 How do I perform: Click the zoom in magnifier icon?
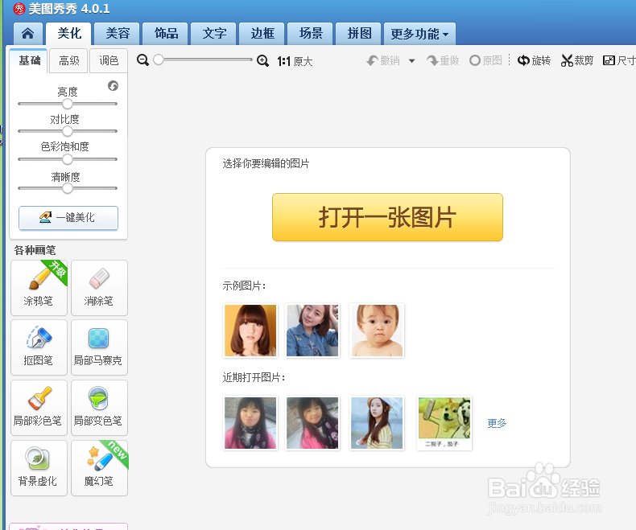click(262, 61)
